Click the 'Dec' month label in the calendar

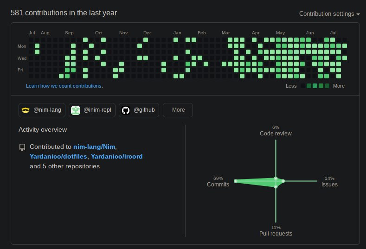pyautogui.click(x=148, y=33)
